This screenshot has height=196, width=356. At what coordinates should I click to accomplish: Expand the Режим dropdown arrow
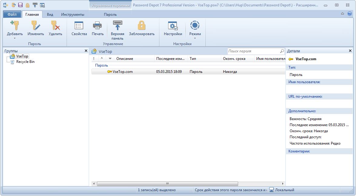coord(195,38)
